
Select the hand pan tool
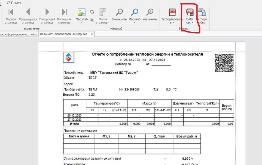[x=92, y=12]
